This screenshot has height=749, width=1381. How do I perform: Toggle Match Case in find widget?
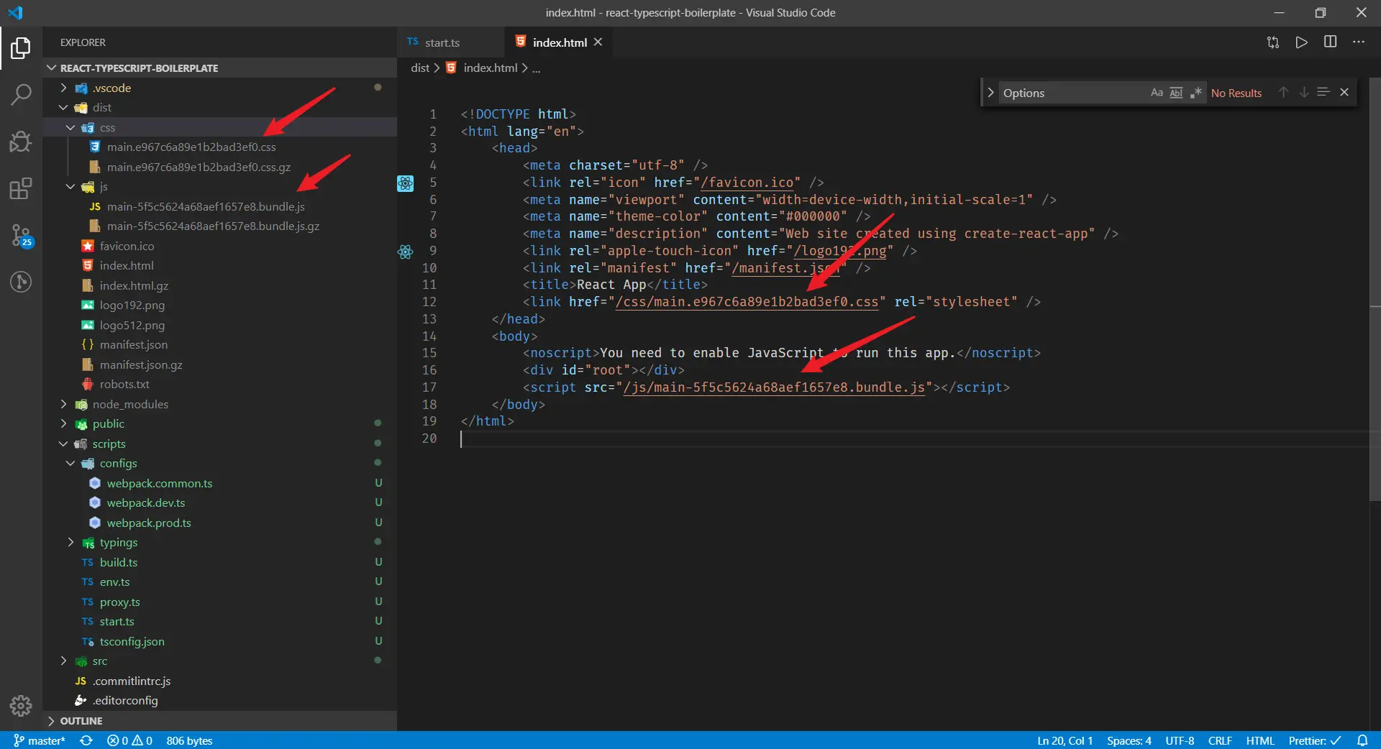point(1157,93)
